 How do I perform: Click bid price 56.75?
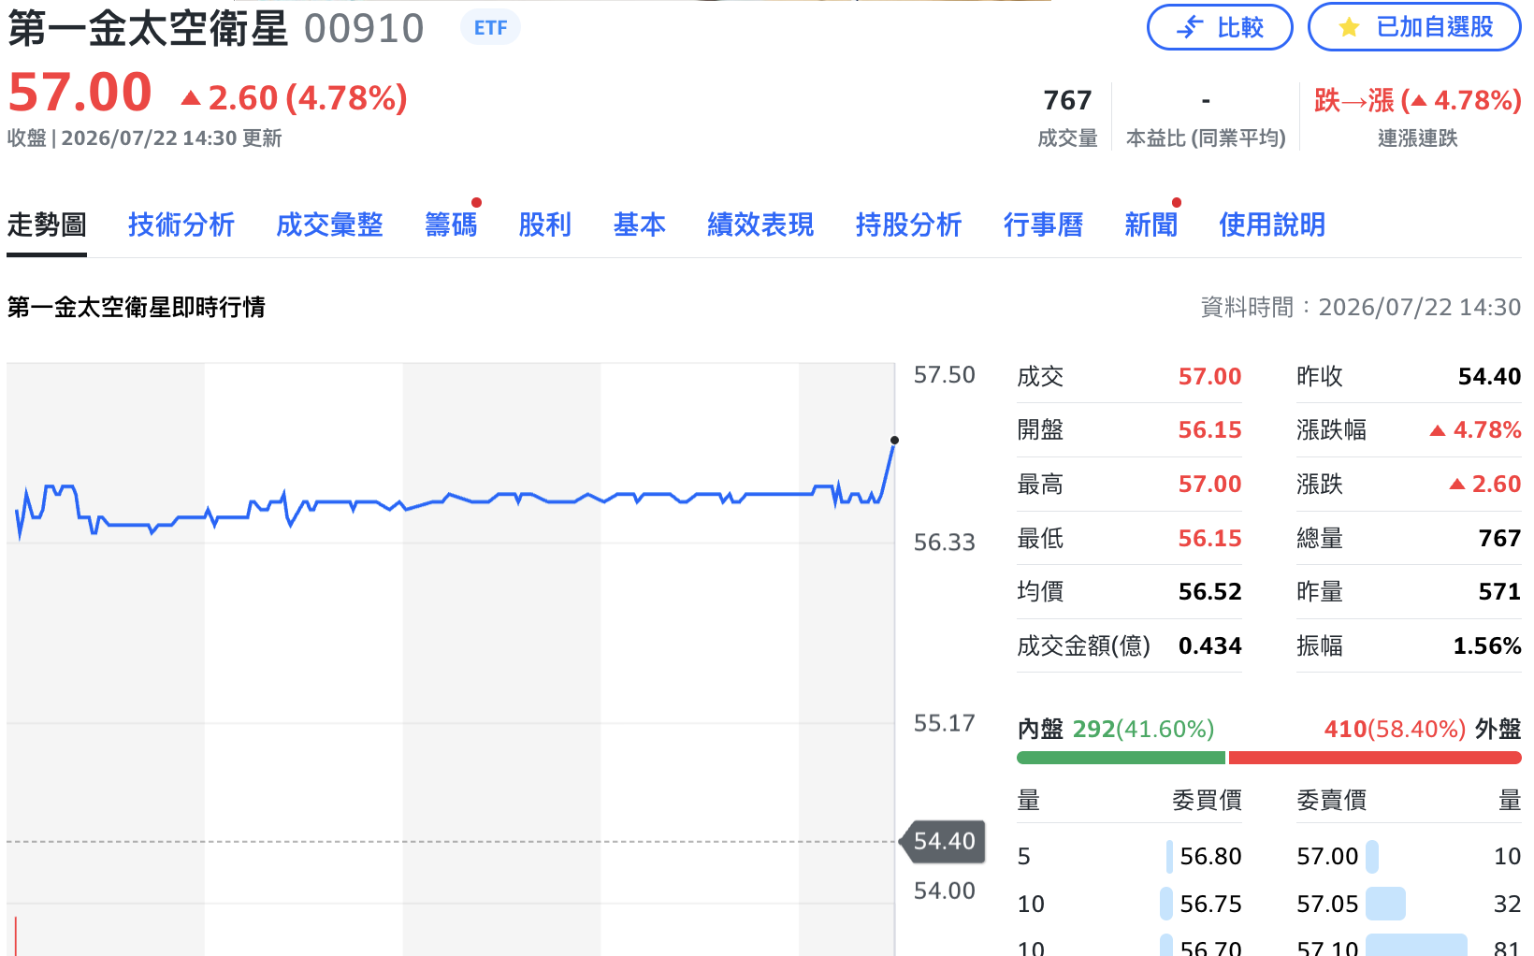point(1210,905)
